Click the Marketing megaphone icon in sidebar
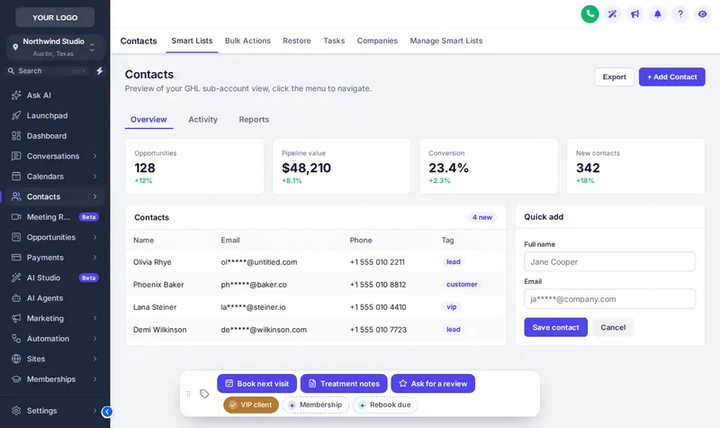This screenshot has width=720, height=428. [16, 318]
